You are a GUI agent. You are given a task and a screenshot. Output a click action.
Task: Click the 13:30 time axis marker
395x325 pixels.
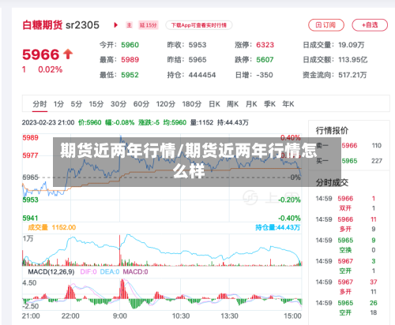[229, 316]
